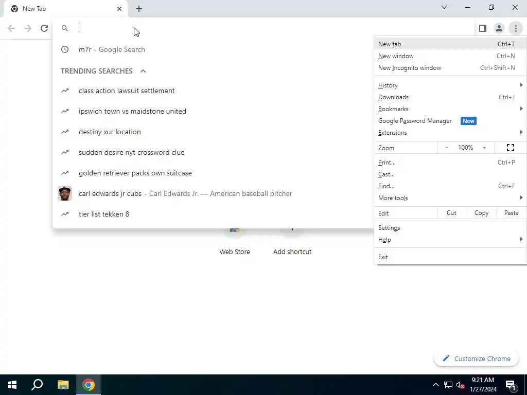Choose Print from the menu
Screen dimensions: 527x395
(450, 163)
